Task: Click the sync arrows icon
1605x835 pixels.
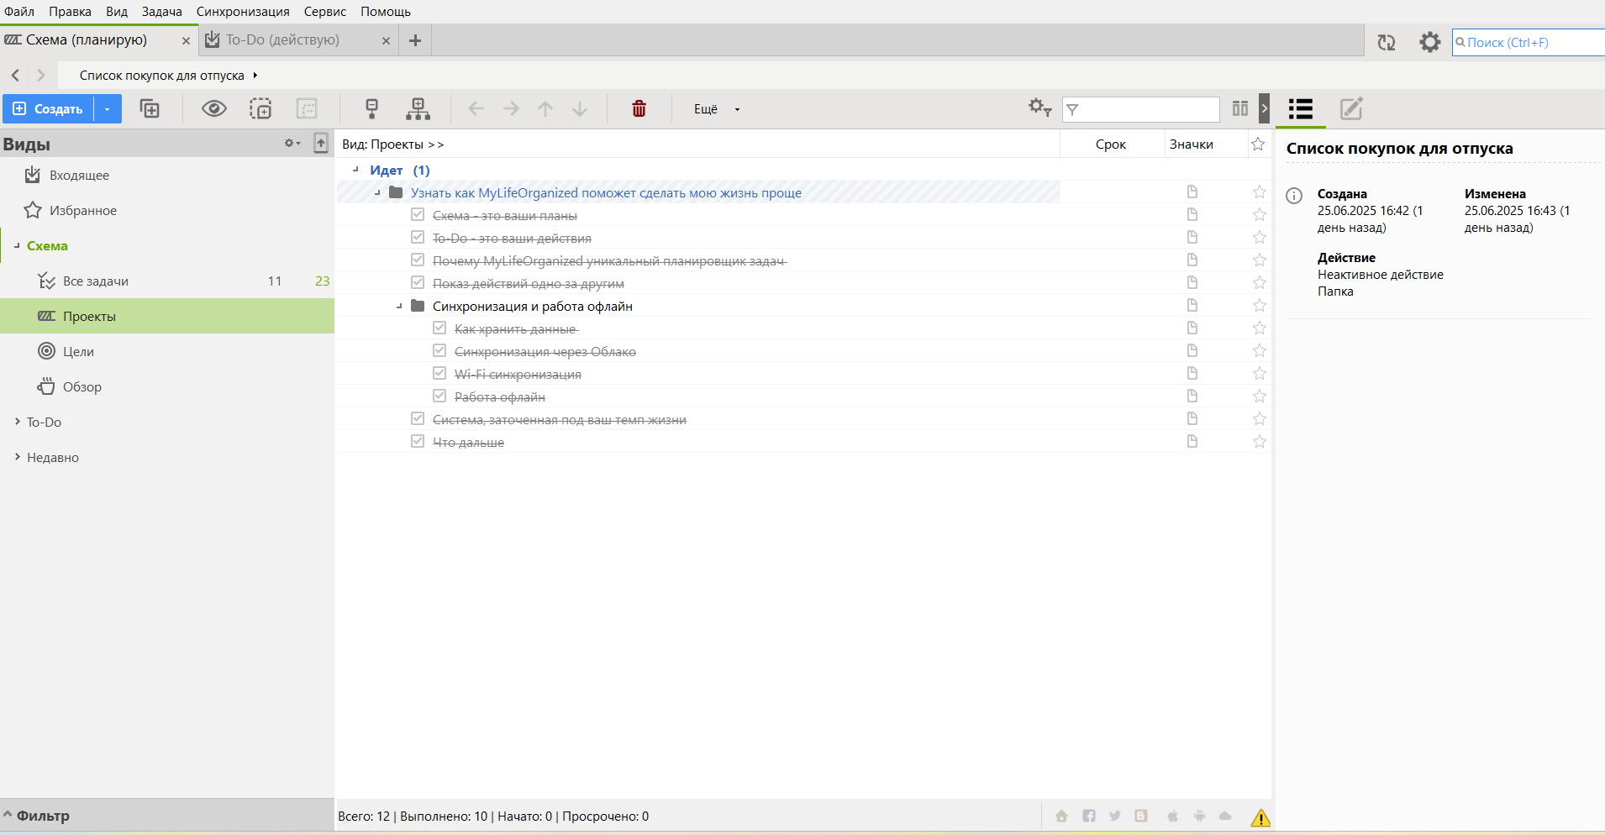Action: click(x=1387, y=42)
